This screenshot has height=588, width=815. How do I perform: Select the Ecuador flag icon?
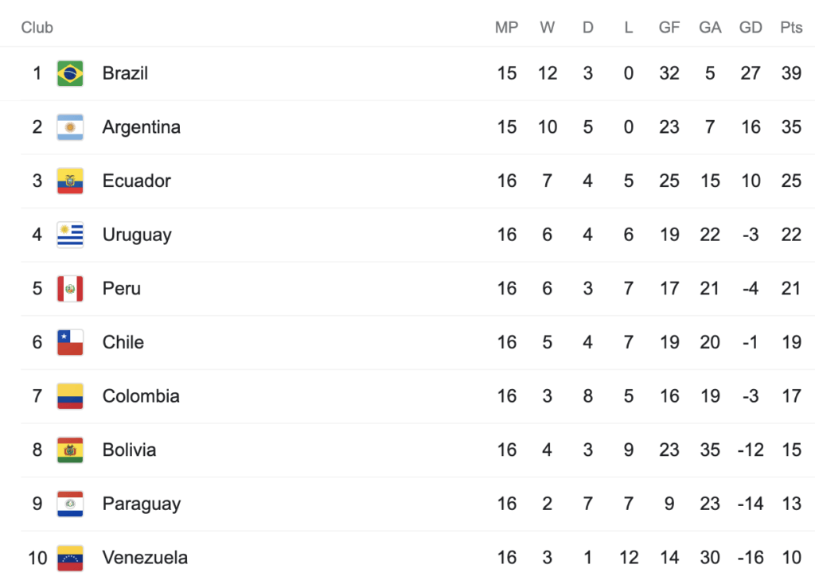[70, 181]
